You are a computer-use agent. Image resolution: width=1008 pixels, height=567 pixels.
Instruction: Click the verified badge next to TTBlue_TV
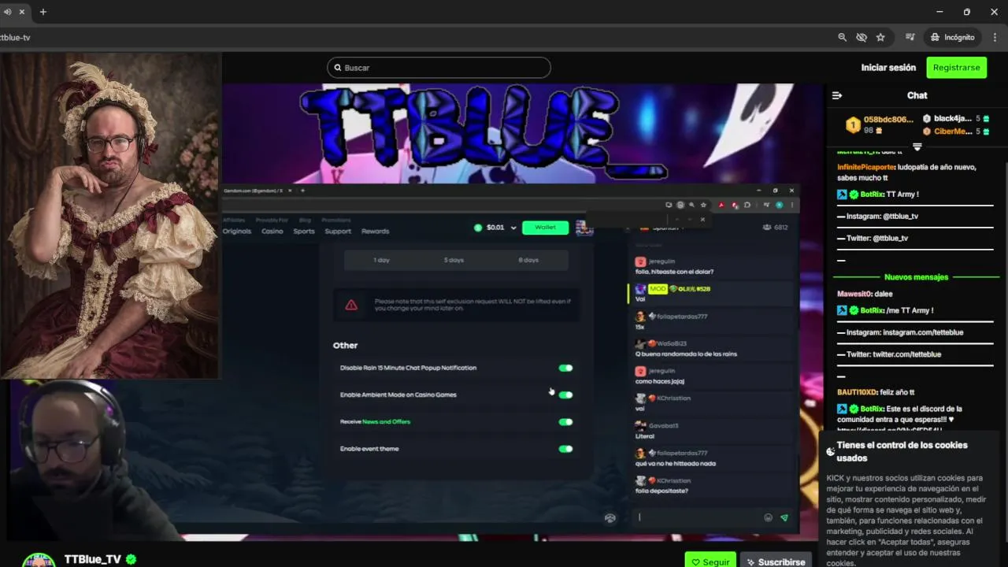pos(132,559)
